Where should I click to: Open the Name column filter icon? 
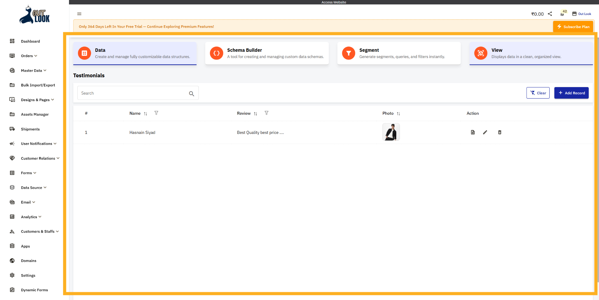156,113
